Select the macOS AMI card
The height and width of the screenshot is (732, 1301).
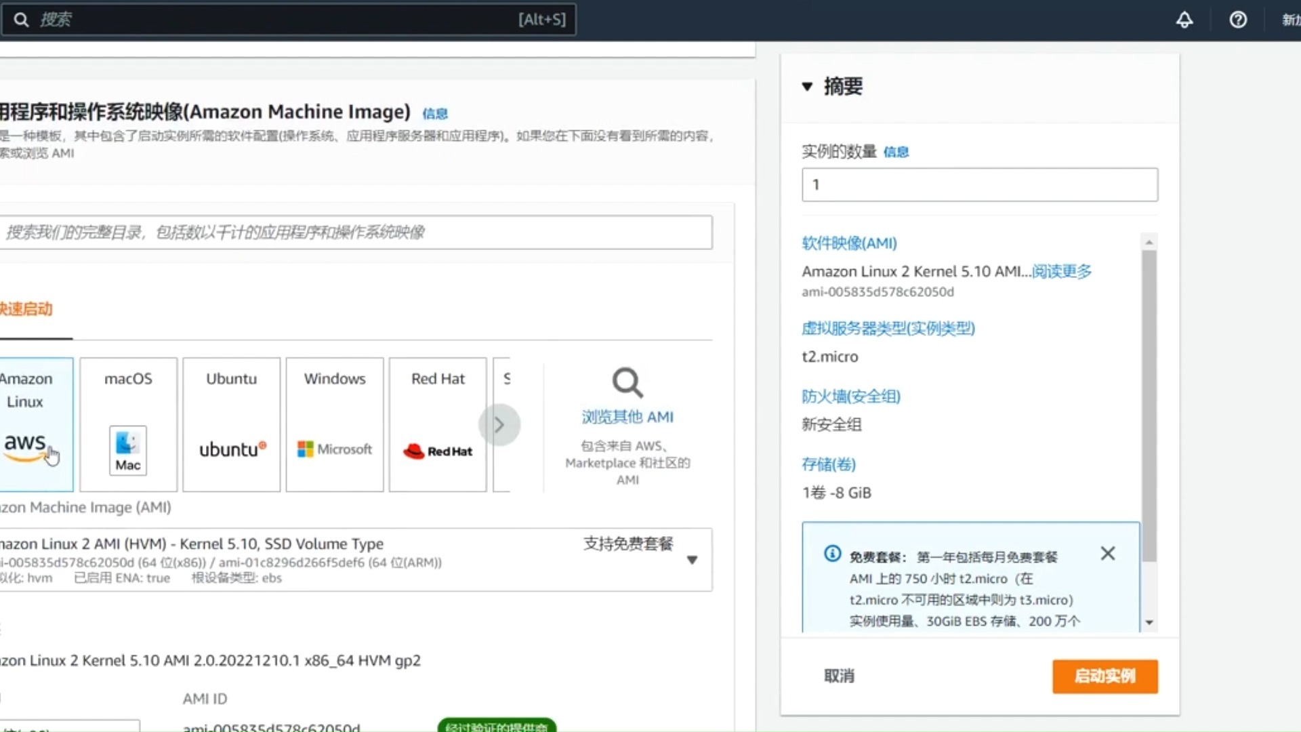tap(127, 424)
